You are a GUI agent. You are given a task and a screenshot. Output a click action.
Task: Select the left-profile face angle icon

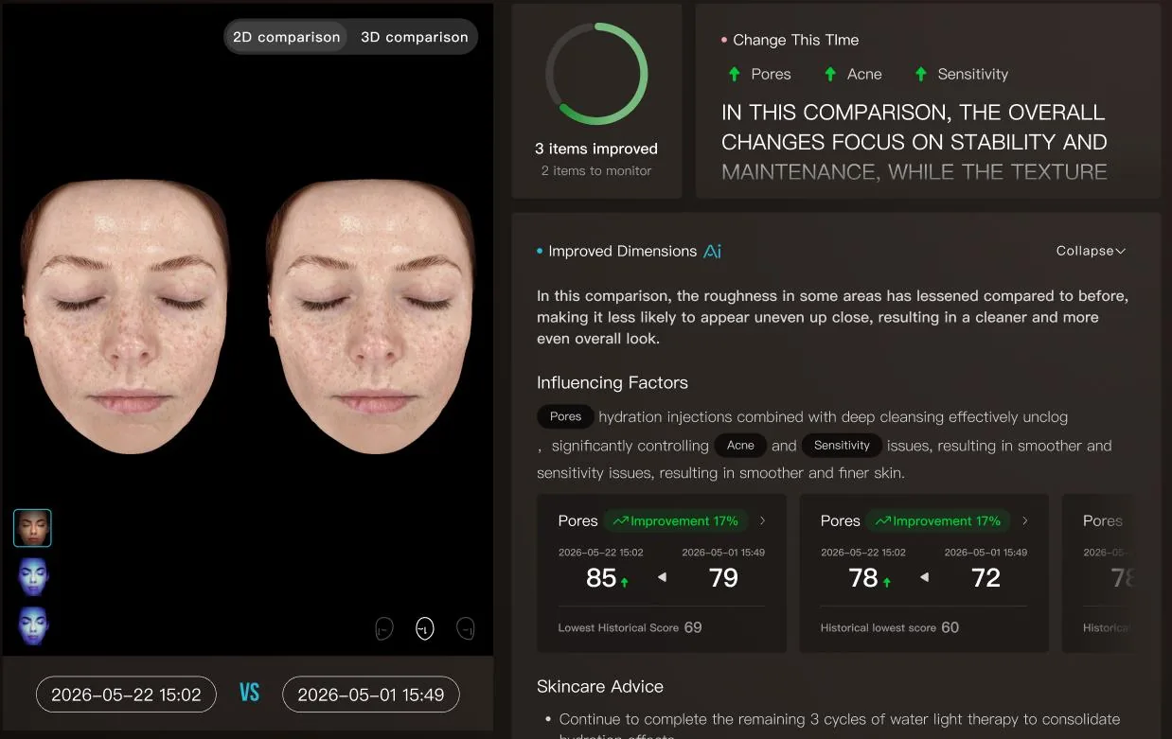(383, 628)
